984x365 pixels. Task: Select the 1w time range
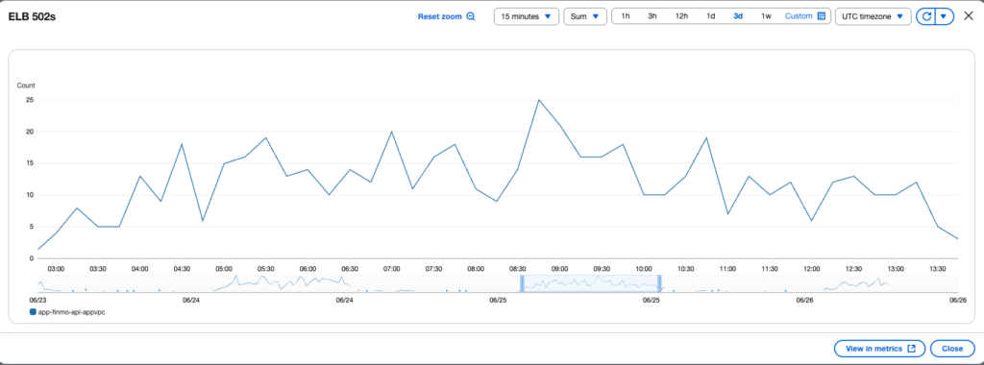point(766,16)
